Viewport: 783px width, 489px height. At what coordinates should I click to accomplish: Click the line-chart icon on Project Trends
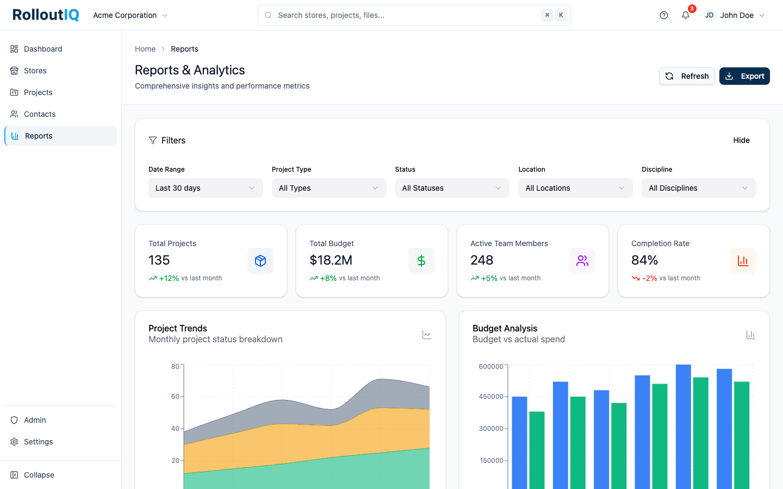pyautogui.click(x=427, y=335)
